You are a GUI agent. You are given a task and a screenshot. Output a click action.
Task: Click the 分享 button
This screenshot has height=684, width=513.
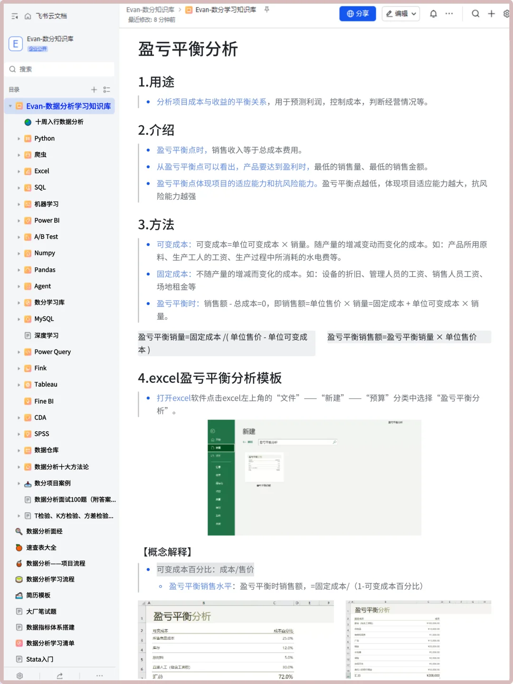[358, 14]
